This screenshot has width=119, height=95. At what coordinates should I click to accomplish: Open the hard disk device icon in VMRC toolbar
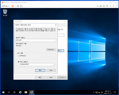101,6
